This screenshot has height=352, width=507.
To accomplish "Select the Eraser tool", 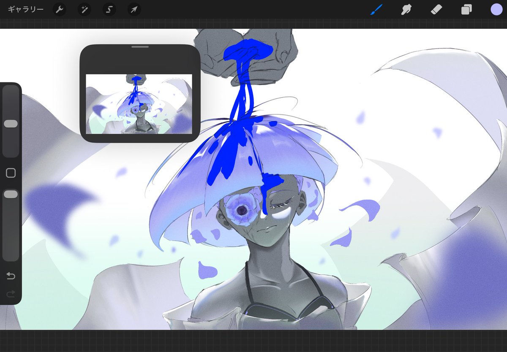I will [436, 9].
